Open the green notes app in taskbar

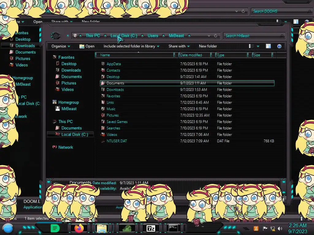(x=55, y=228)
